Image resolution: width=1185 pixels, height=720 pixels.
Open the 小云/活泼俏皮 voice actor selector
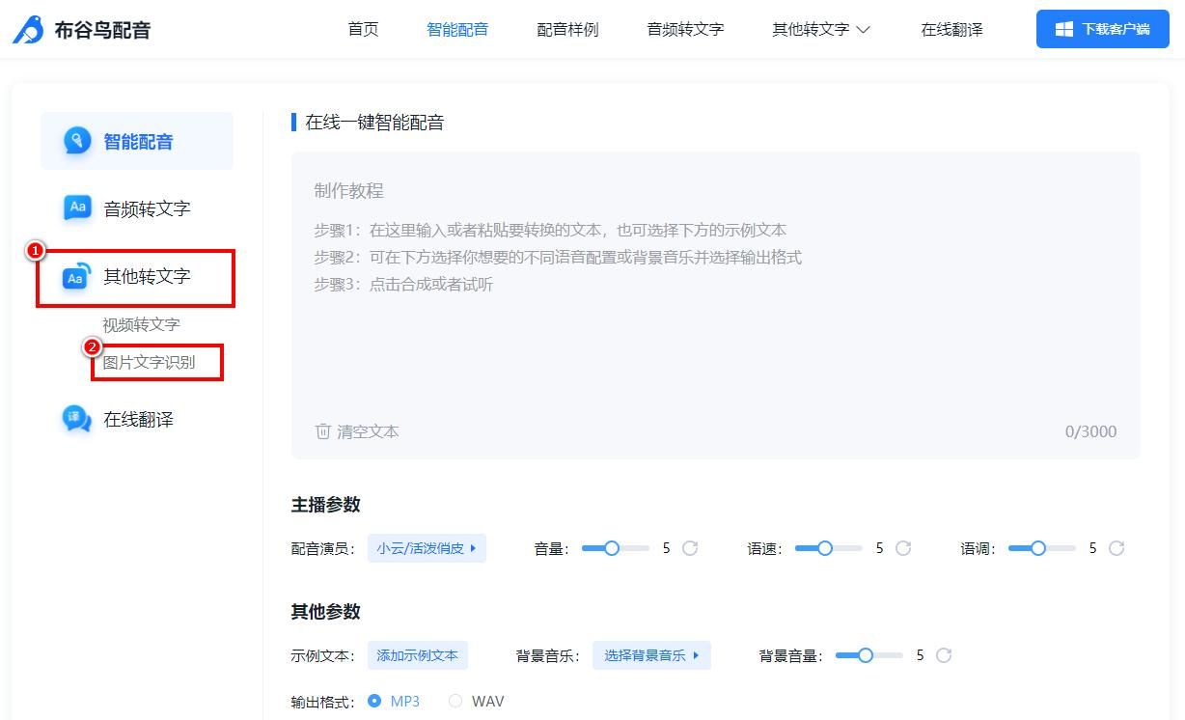coord(427,548)
